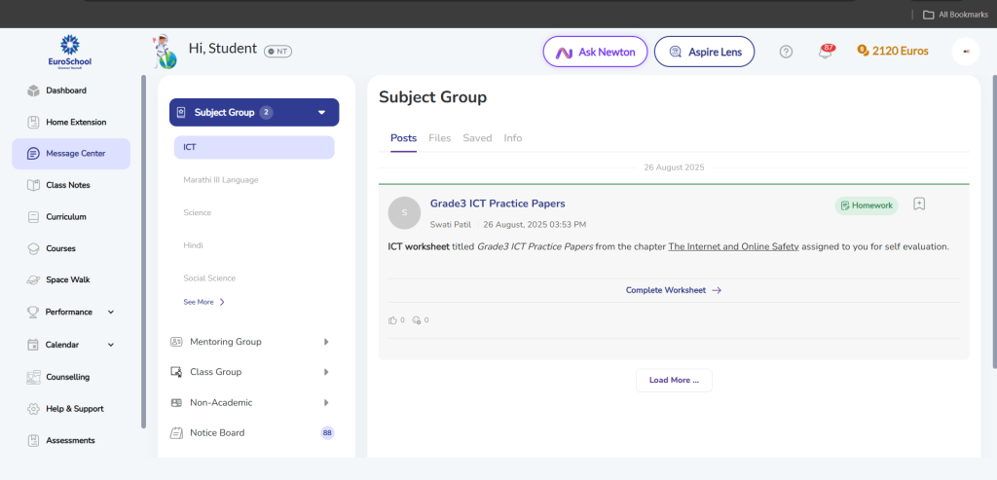Expand the Mentoring Group section
Viewport: 997px width, 480px height.
pos(326,342)
